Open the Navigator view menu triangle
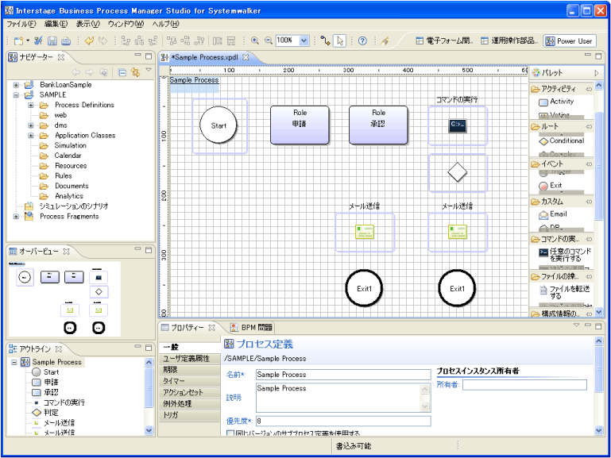Viewport: 611px width, 458px height. 149,70
